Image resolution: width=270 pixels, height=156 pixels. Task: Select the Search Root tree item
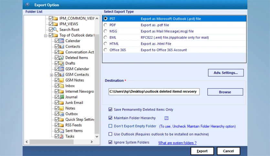[x=69, y=30]
